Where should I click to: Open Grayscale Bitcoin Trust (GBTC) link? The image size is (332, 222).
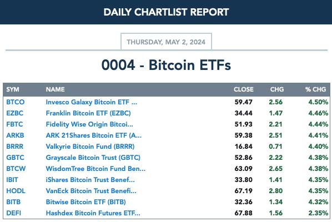[x=93, y=158]
